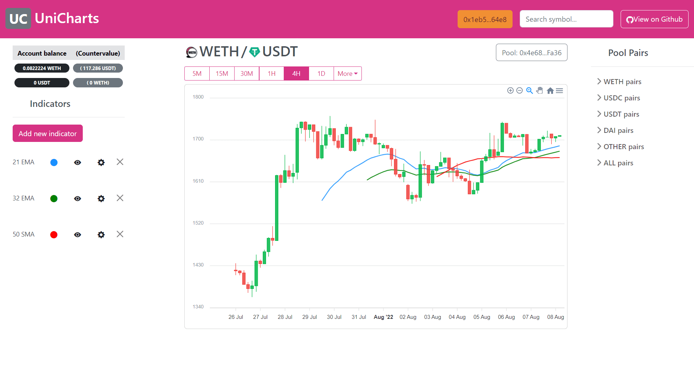Click Add new indicator button
The height and width of the screenshot is (390, 694).
pyautogui.click(x=48, y=134)
